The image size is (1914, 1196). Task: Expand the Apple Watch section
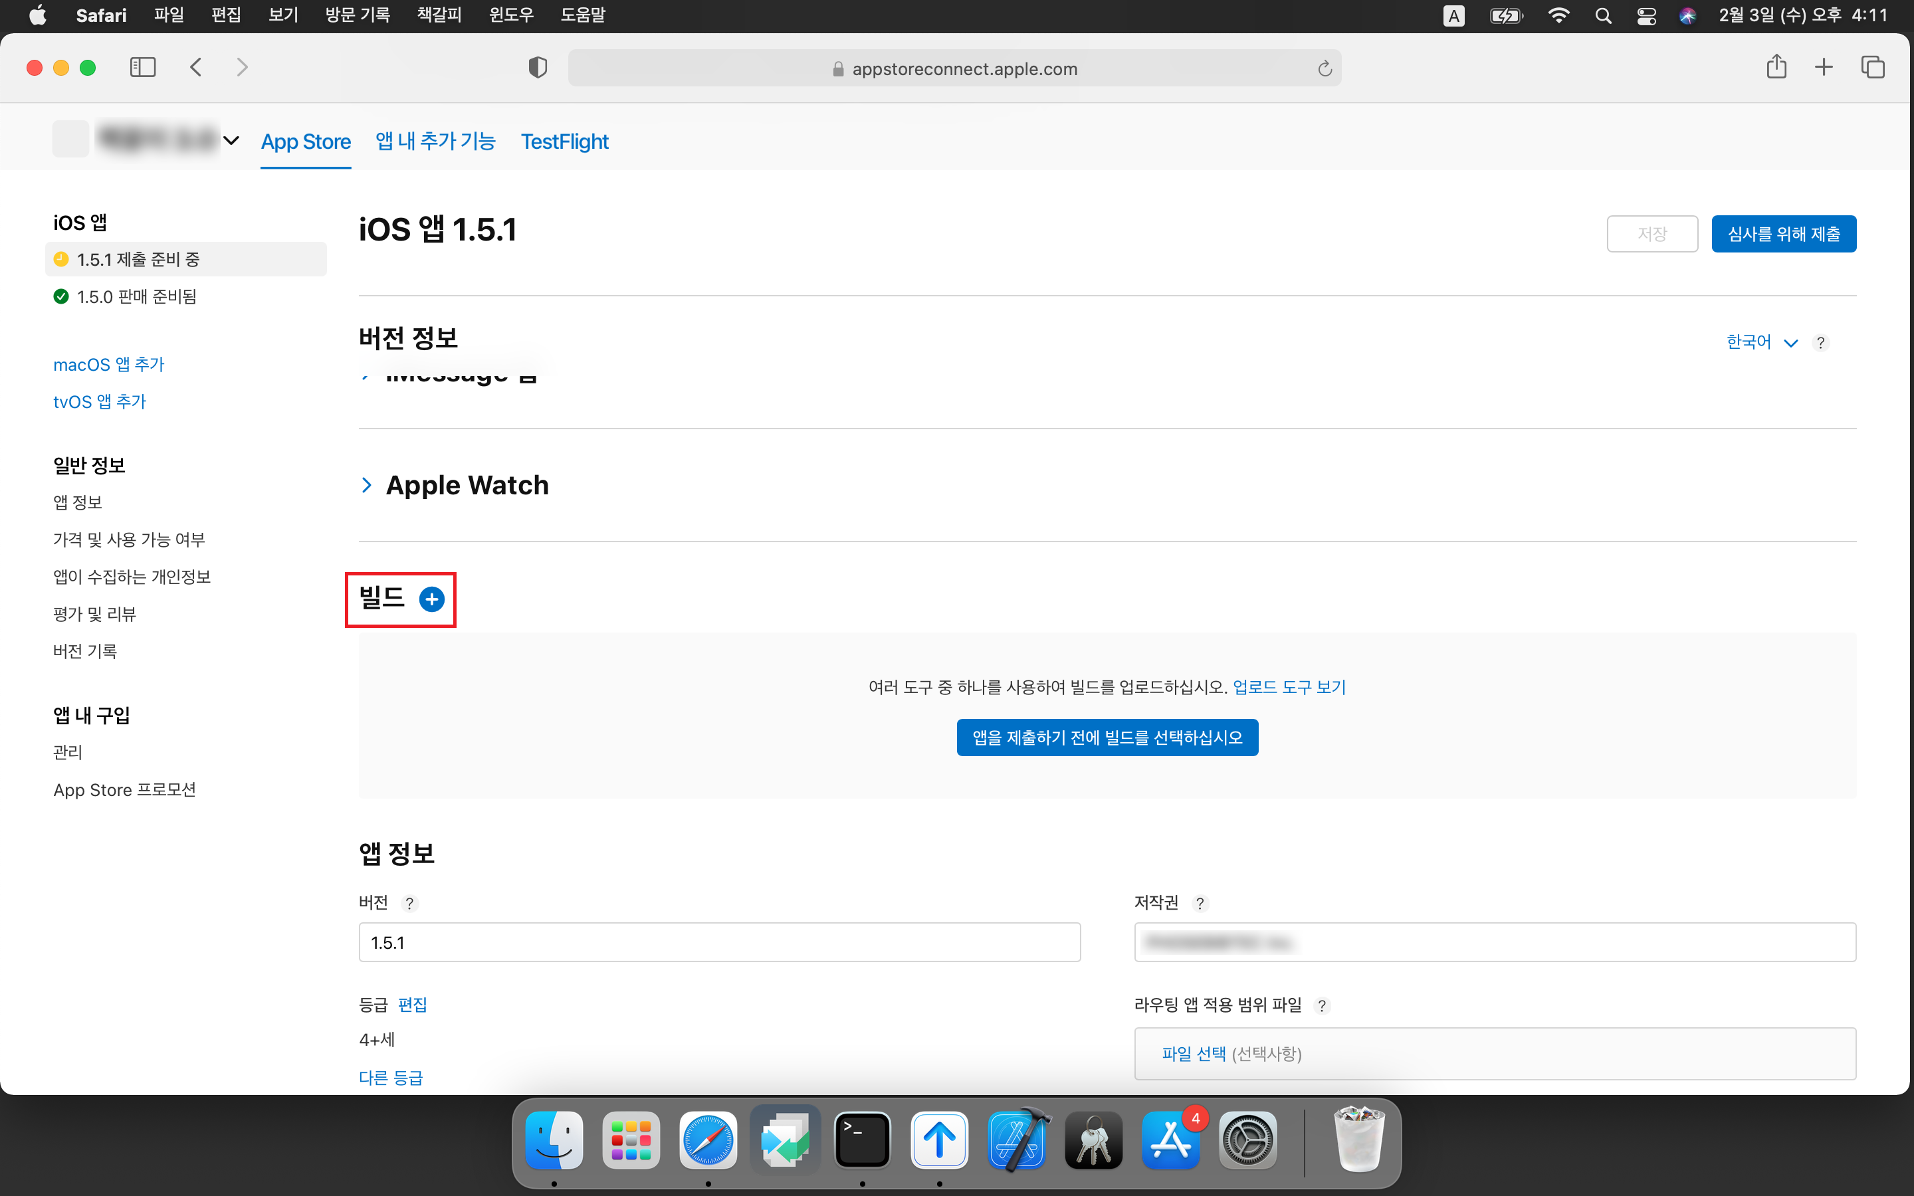pyautogui.click(x=367, y=485)
